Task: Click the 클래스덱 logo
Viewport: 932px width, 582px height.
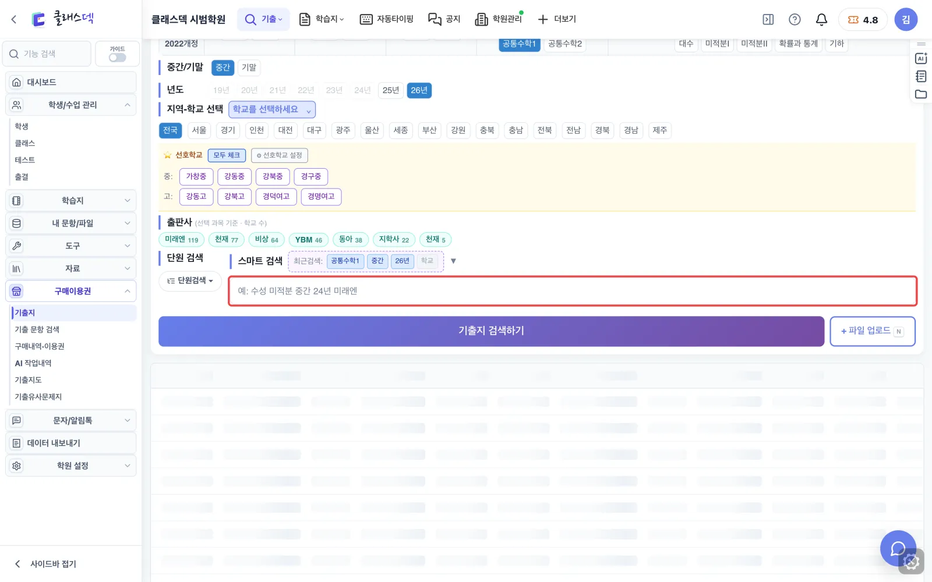Action: [62, 19]
